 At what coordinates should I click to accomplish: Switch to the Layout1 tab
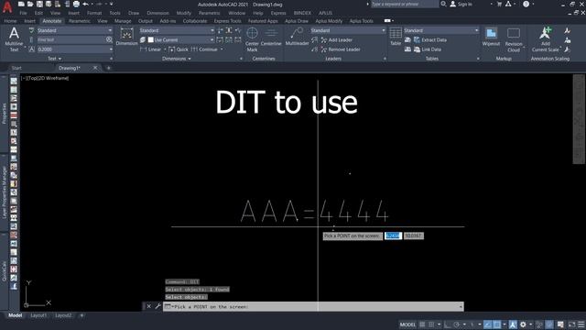click(38, 315)
